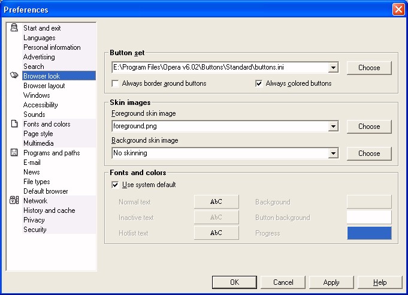Close the Preferences dialog with the red X
Viewport: 408px width, 295px height.
[x=398, y=10]
